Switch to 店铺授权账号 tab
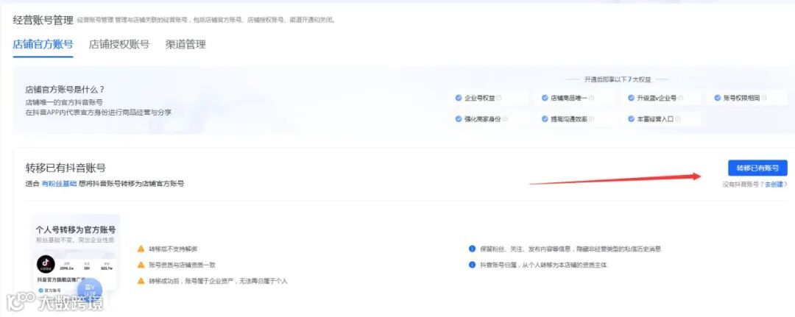The image size is (795, 317). 119,44
